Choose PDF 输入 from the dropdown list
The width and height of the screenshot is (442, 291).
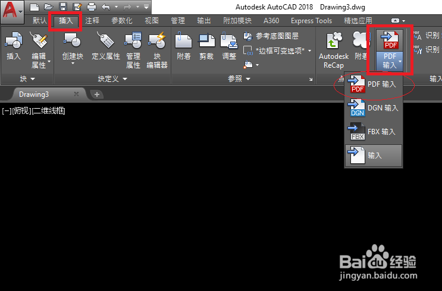[x=374, y=84]
